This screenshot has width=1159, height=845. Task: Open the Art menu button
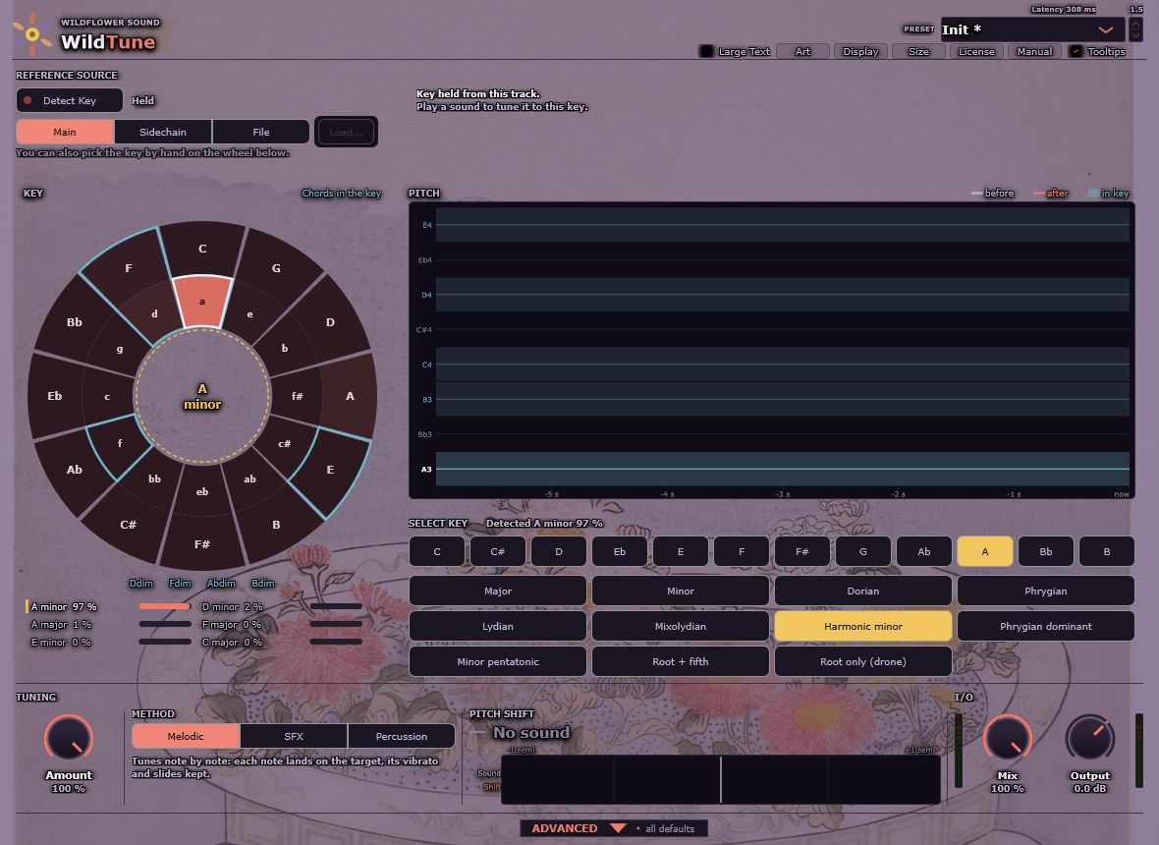pyautogui.click(x=802, y=51)
